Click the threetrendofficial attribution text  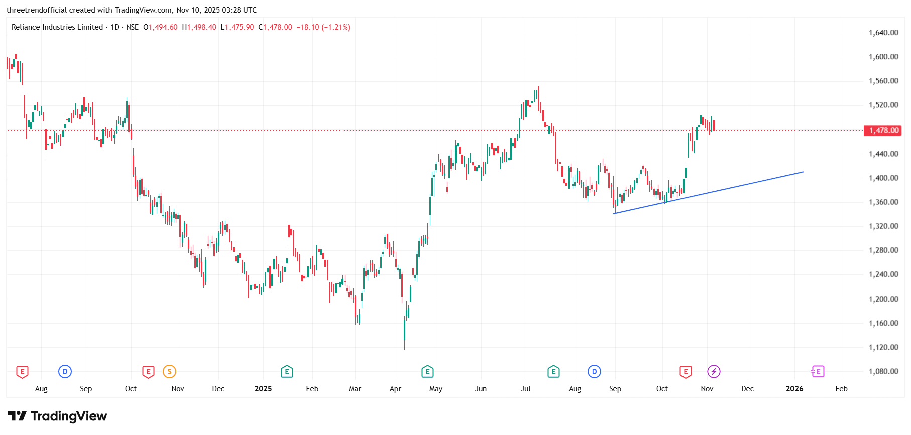pos(132,10)
